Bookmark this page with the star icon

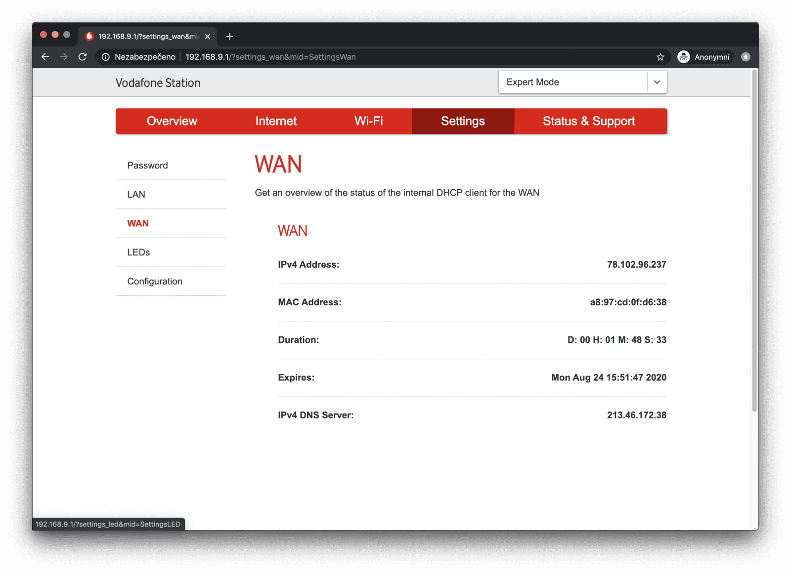(660, 57)
